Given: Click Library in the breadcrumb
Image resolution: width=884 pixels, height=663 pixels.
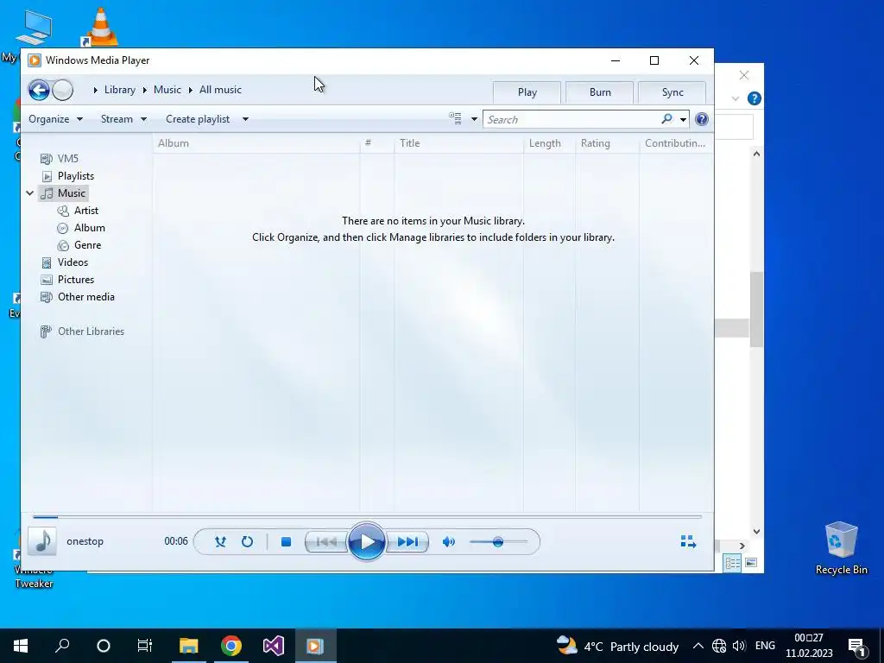Looking at the screenshot, I should [x=119, y=90].
